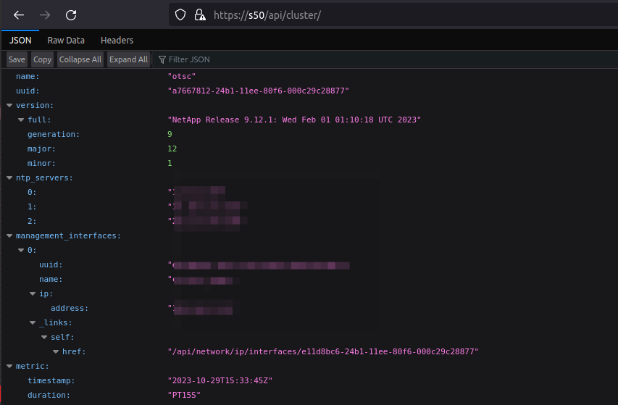
Task: Click Expand All button
Action: (x=128, y=59)
